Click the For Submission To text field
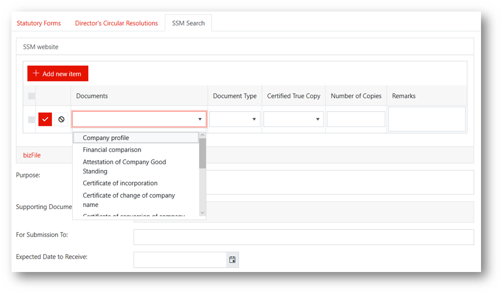The image size is (504, 295). [x=303, y=237]
